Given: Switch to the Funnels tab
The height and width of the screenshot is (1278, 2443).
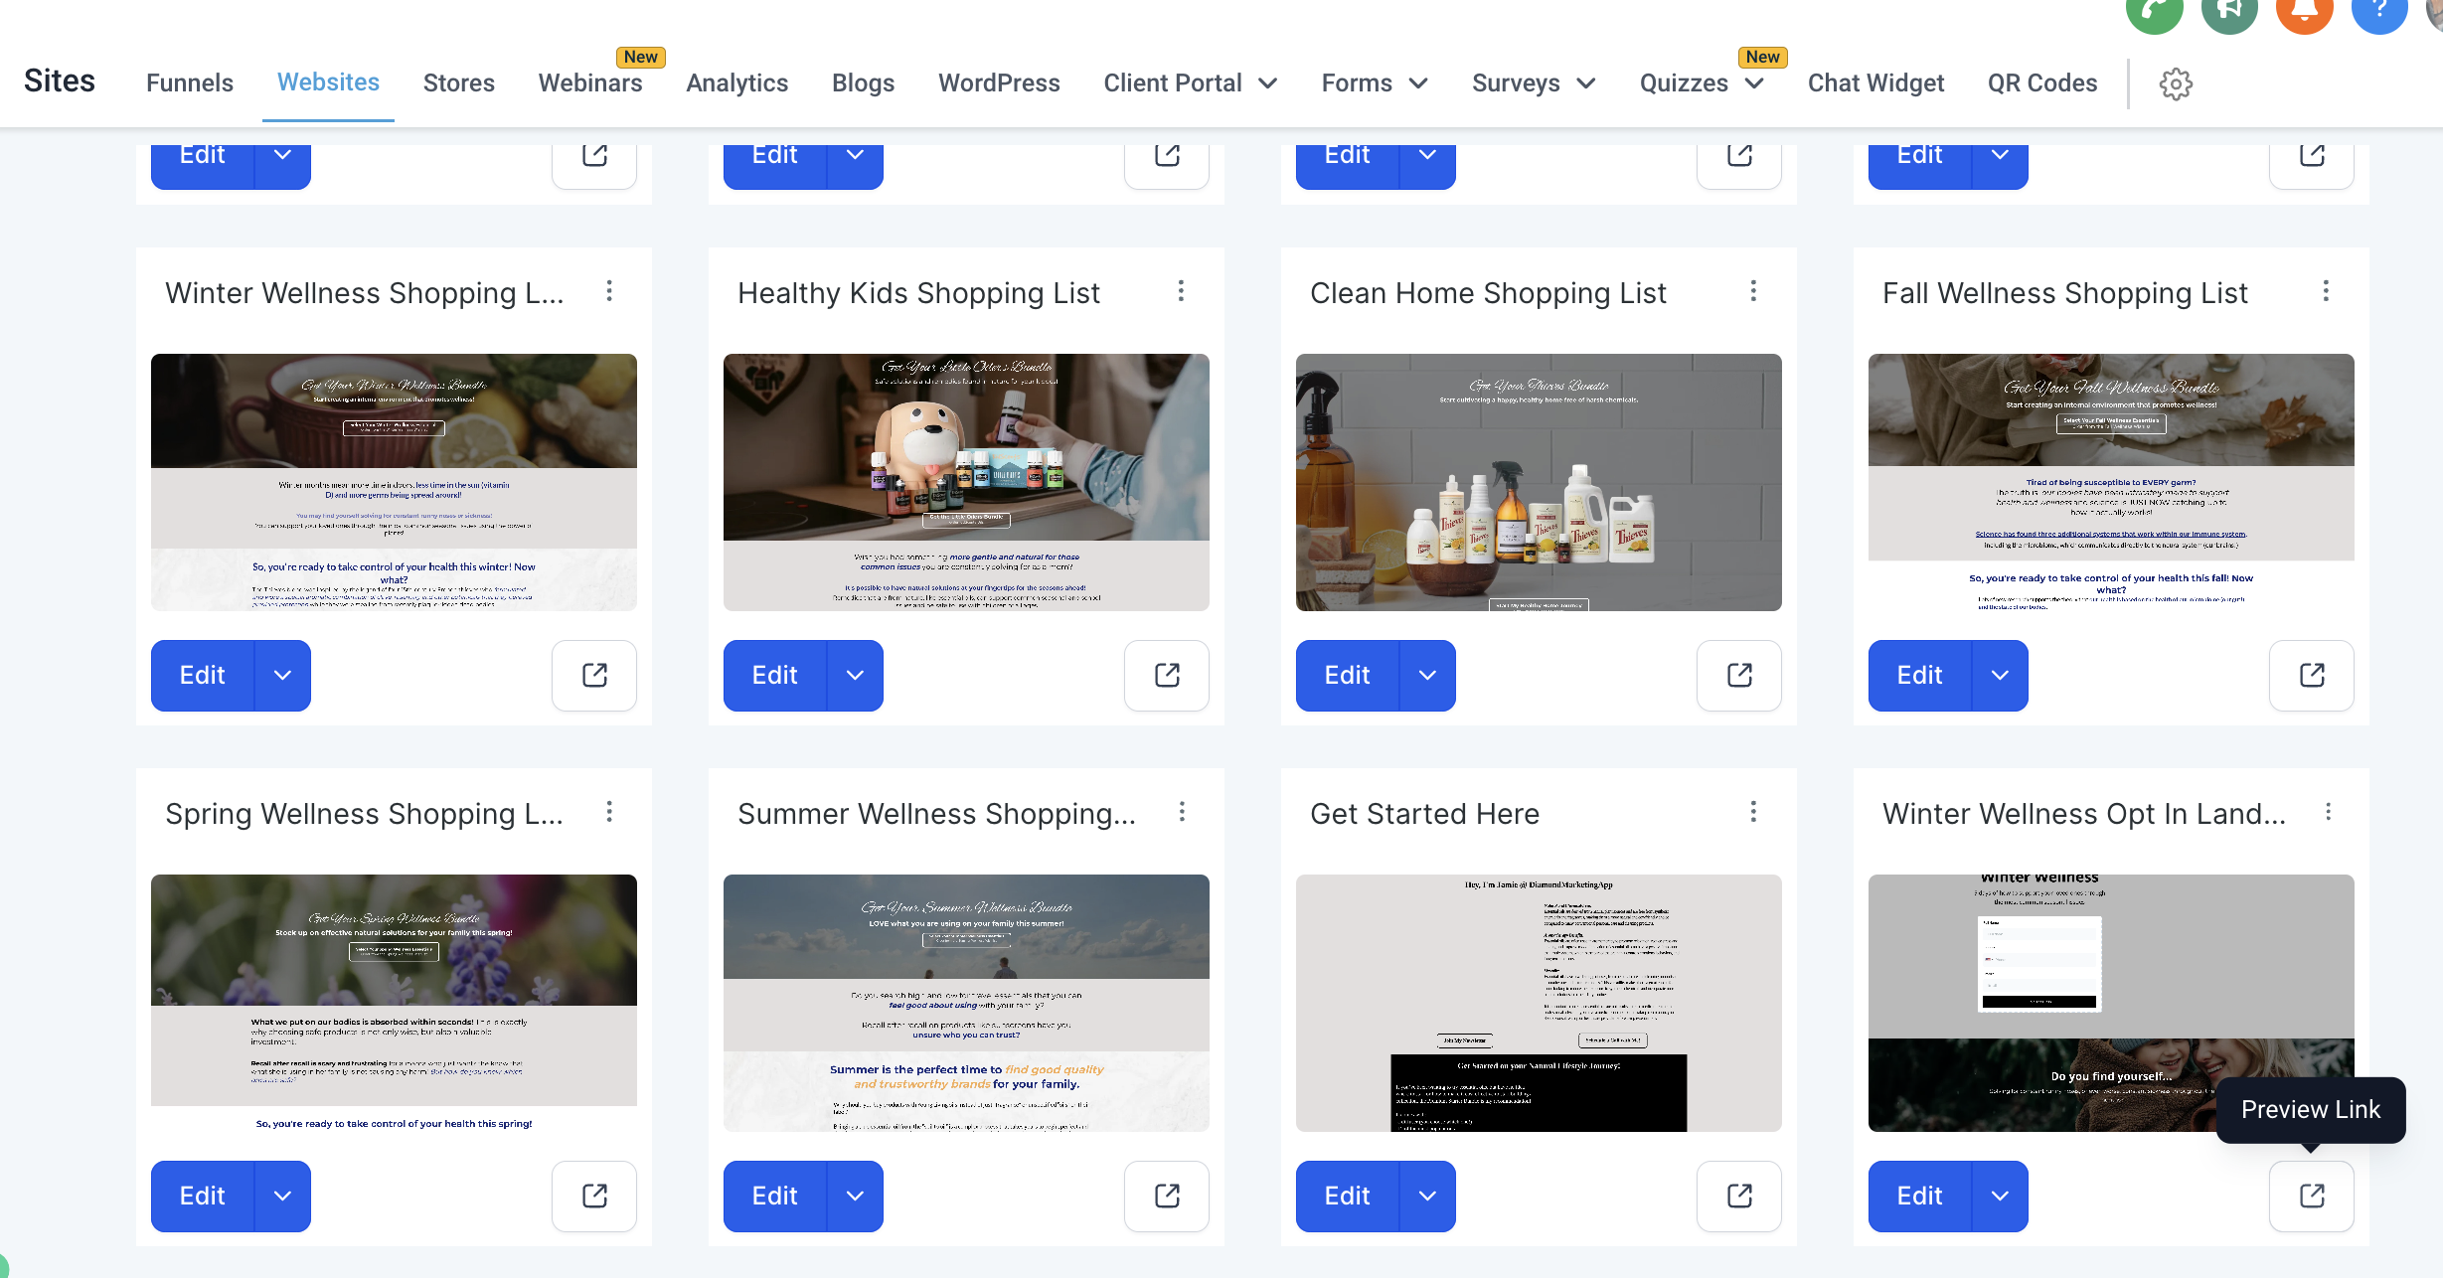Looking at the screenshot, I should point(190,82).
